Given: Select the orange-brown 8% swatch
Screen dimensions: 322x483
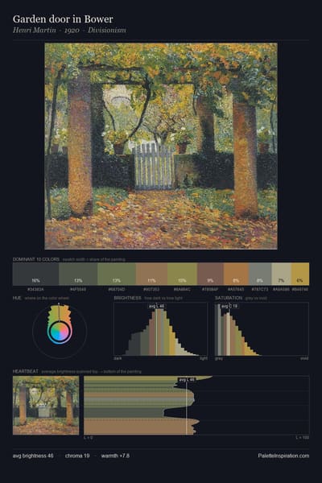Looking at the screenshot, I should click(x=236, y=274).
